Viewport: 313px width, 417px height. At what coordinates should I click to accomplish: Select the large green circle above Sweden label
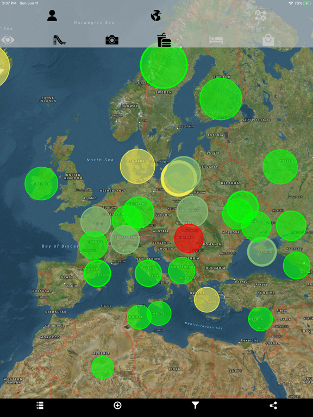click(x=164, y=65)
